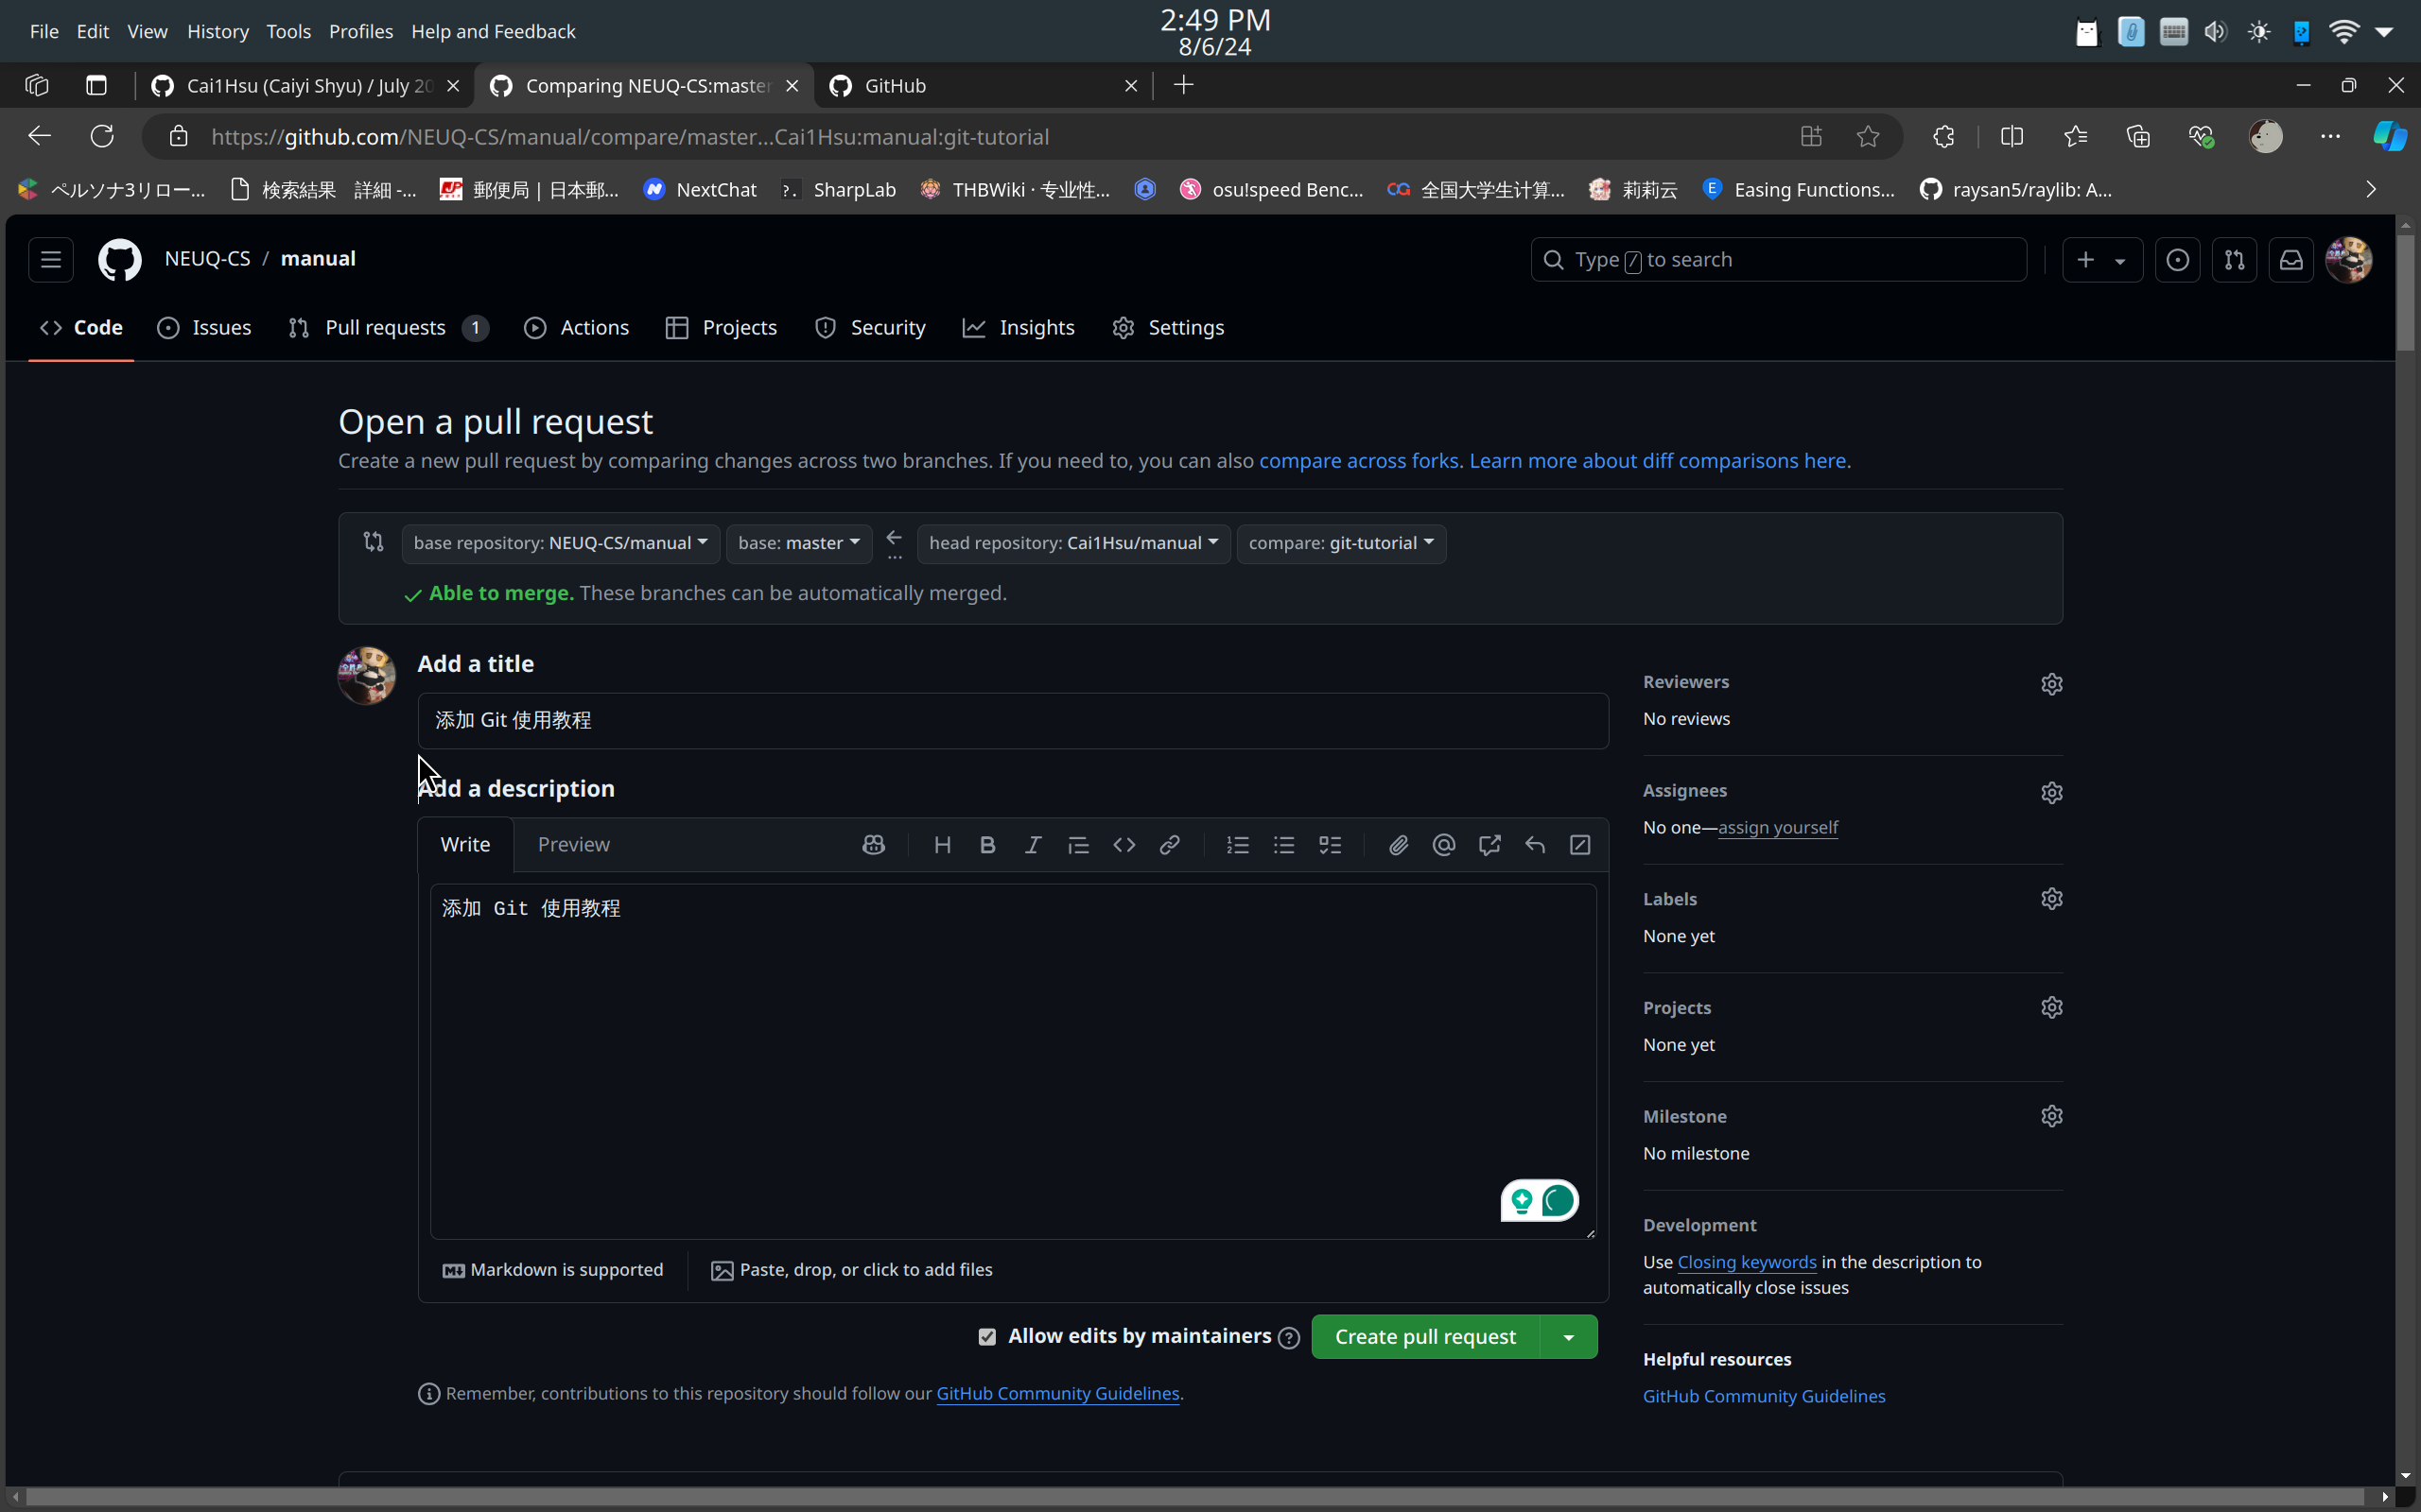Image resolution: width=2421 pixels, height=1512 pixels.
Task: Click into the pull request title field
Action: [x=1010, y=720]
